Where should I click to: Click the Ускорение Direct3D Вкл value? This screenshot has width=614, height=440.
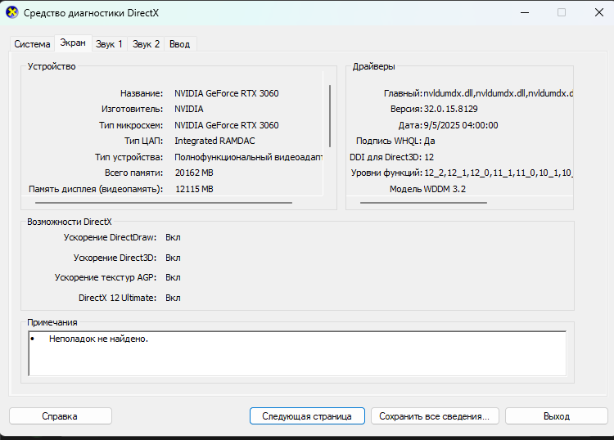click(x=173, y=258)
